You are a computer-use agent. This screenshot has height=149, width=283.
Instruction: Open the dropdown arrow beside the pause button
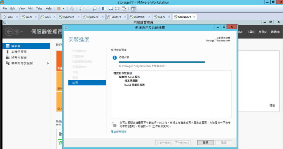click(64, 8)
